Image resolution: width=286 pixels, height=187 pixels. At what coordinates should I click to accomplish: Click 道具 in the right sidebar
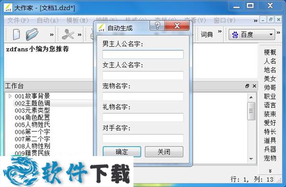click(270, 140)
